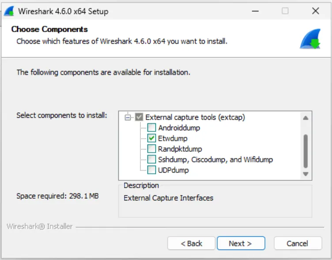The height and width of the screenshot is (260, 332).
Task: Tick the UDPdump checkbox
Action: coord(151,170)
